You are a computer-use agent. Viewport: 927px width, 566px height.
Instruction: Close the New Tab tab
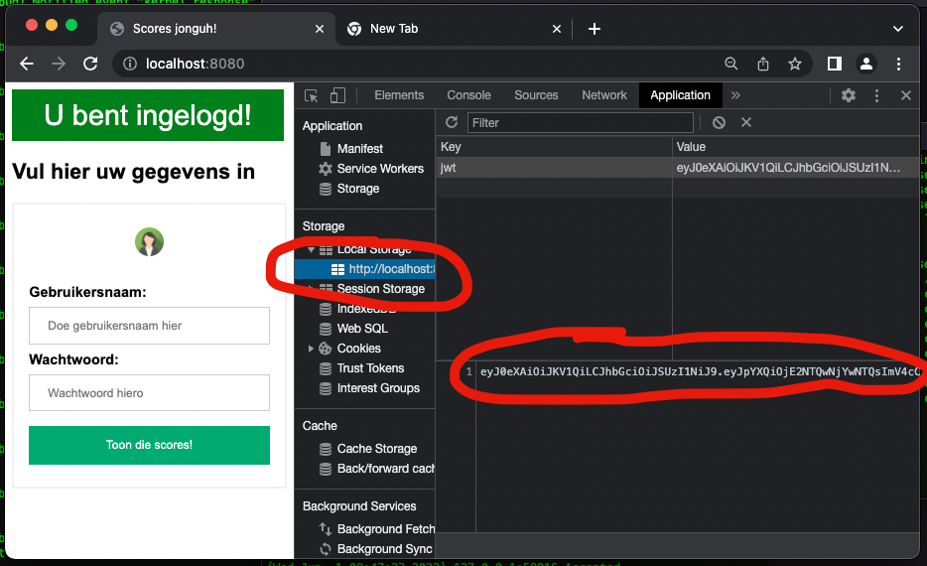557,29
